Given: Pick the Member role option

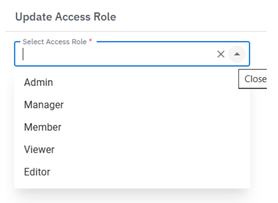Looking at the screenshot, I should tap(132, 127).
